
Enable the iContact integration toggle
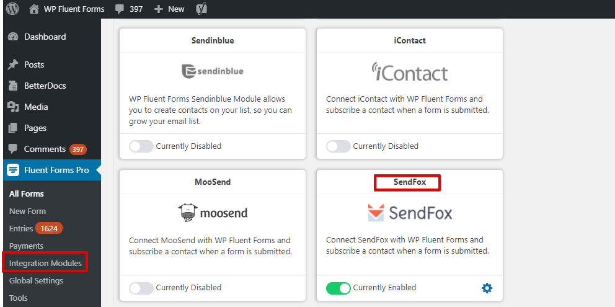[x=338, y=146]
